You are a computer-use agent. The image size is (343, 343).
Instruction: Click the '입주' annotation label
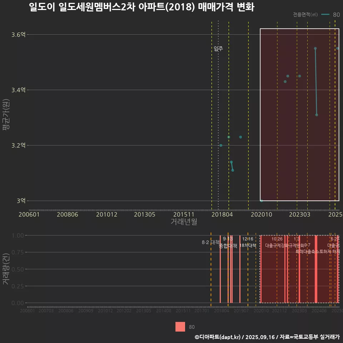(x=218, y=49)
